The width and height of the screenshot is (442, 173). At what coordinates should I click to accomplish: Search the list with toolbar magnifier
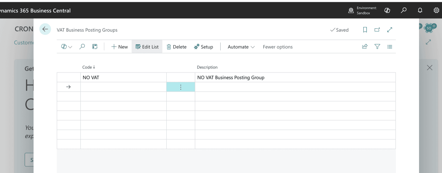[x=82, y=47]
